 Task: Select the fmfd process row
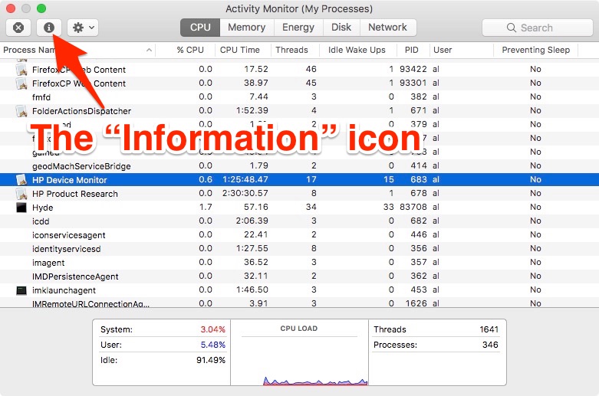tap(299, 97)
